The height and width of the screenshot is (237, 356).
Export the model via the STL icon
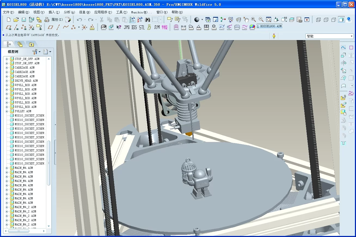pos(142,27)
